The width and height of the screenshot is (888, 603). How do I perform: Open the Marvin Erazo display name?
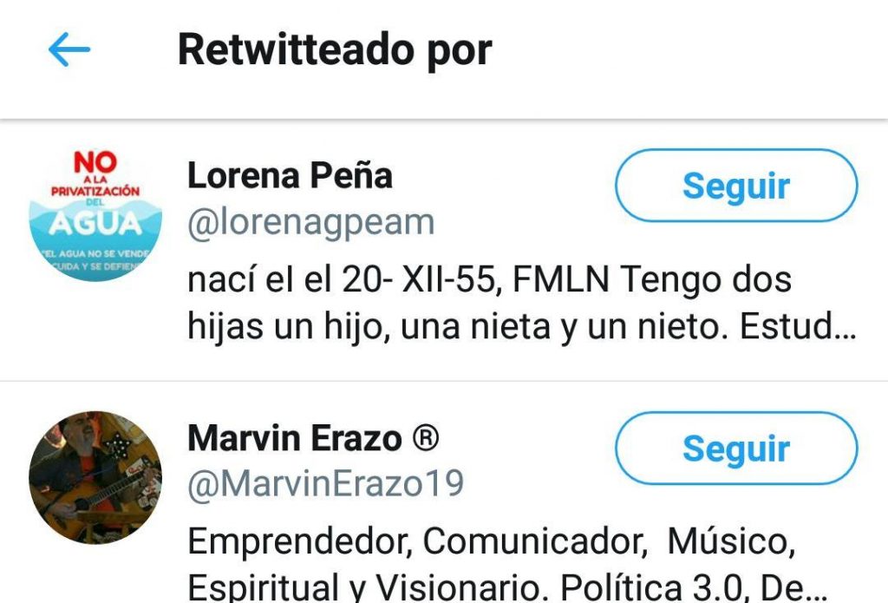(295, 438)
